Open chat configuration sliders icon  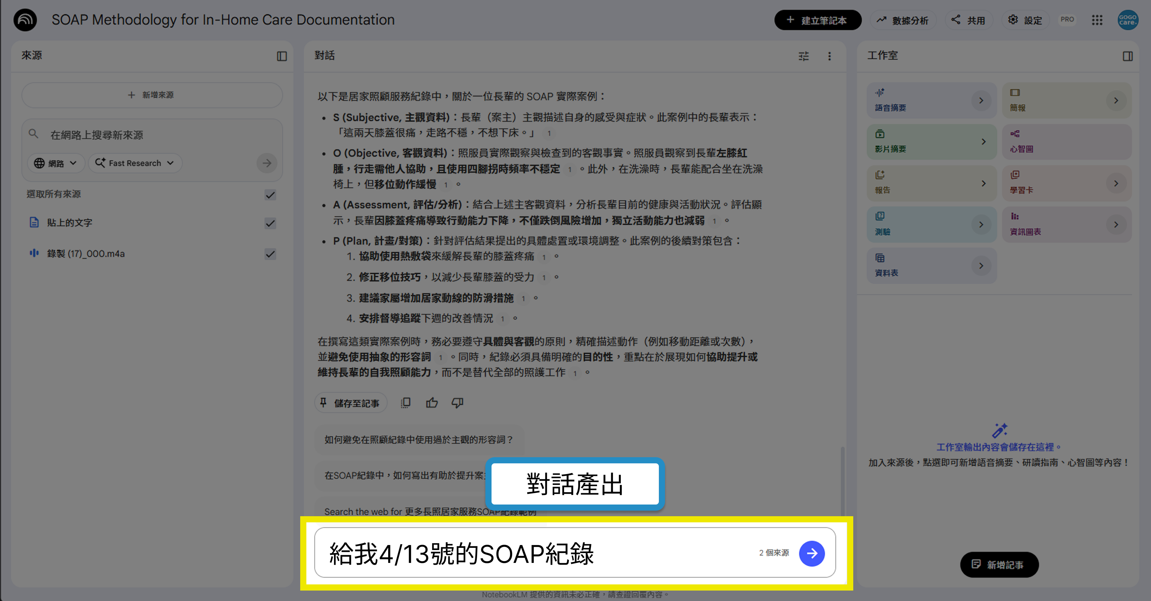pyautogui.click(x=803, y=56)
